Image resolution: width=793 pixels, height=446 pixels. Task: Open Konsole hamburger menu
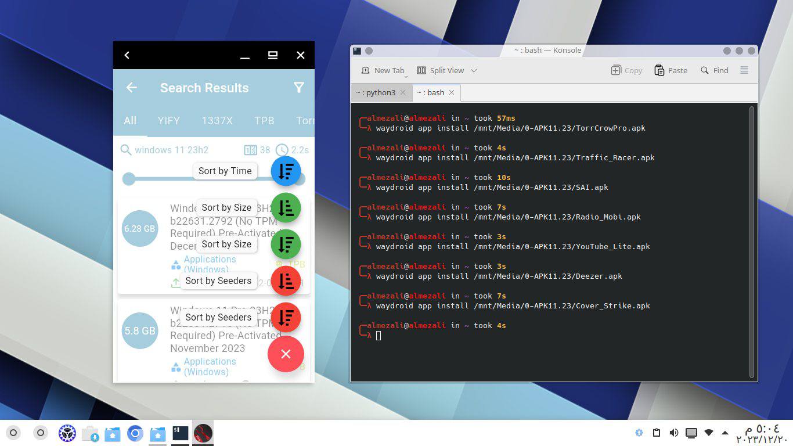tap(744, 70)
